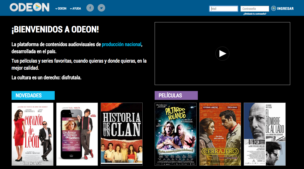Click the play icon next to INGRESAR

pyautogui.click(x=274, y=8)
